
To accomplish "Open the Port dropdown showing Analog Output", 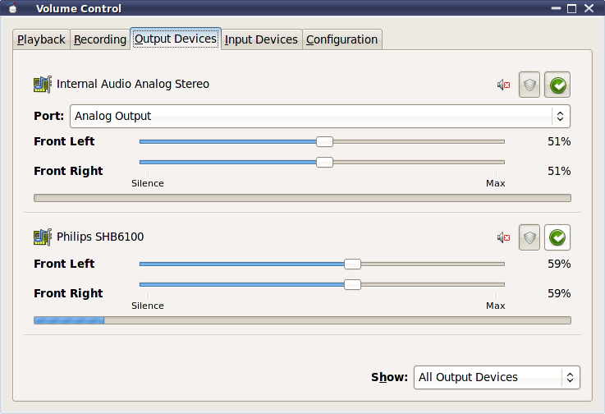I will [320, 116].
